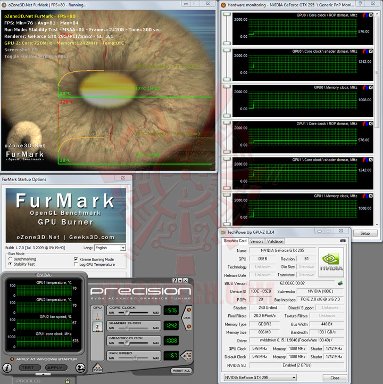Toggle the clock LINK button
The width and height of the screenshot is (383, 384).
(187, 317)
